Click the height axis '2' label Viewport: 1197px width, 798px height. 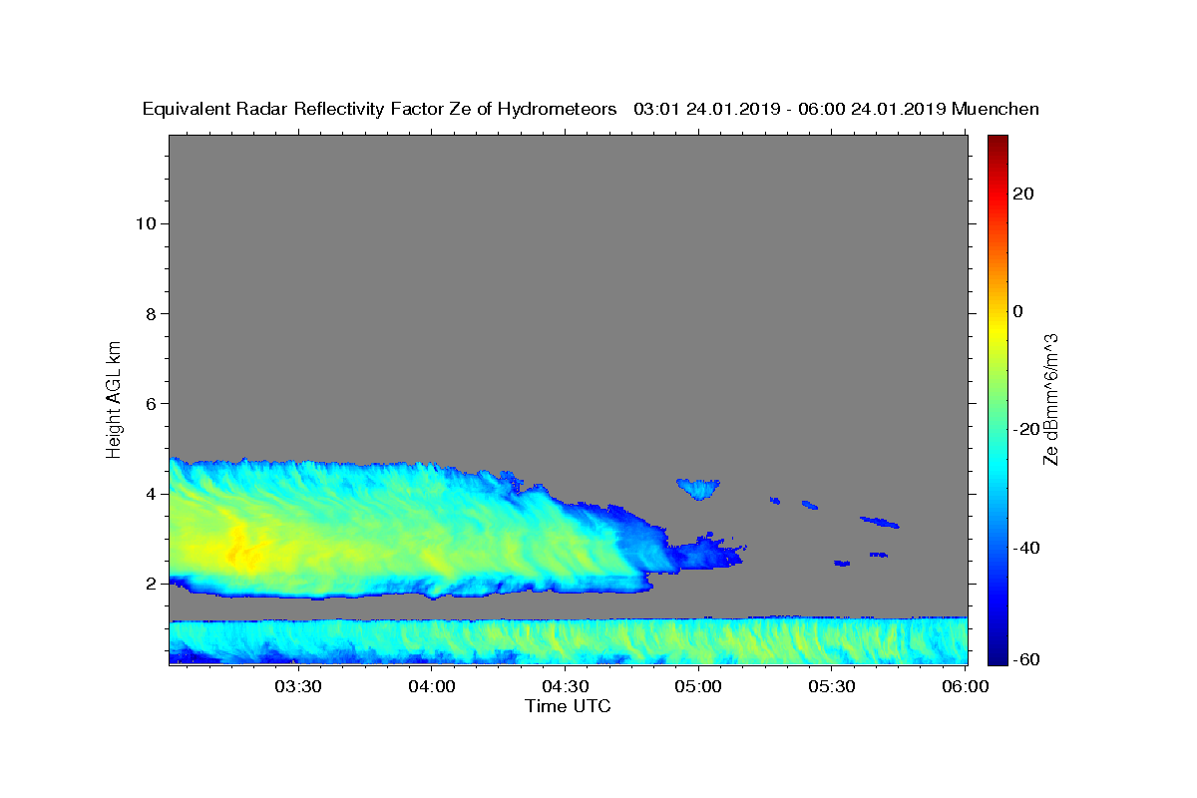click(x=152, y=584)
